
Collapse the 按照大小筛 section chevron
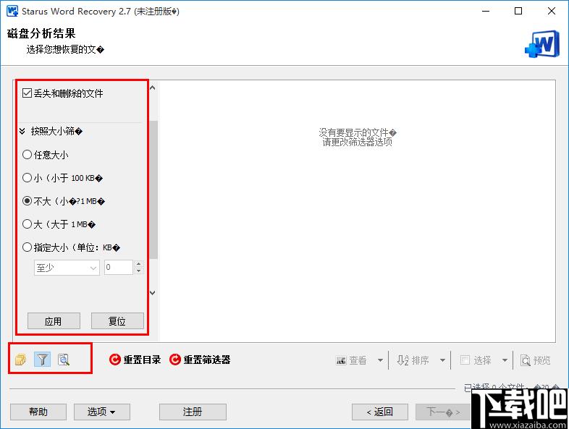pyautogui.click(x=22, y=131)
